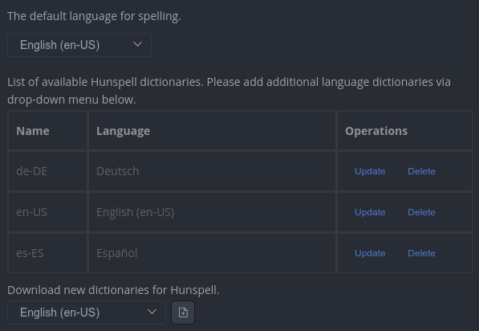Select the de-DE name cell
Image resolution: width=479 pixels, height=331 pixels.
(x=47, y=171)
